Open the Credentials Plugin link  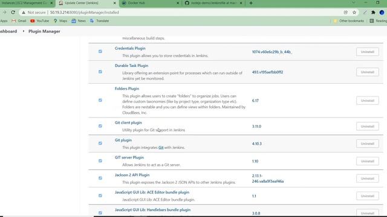(x=130, y=48)
